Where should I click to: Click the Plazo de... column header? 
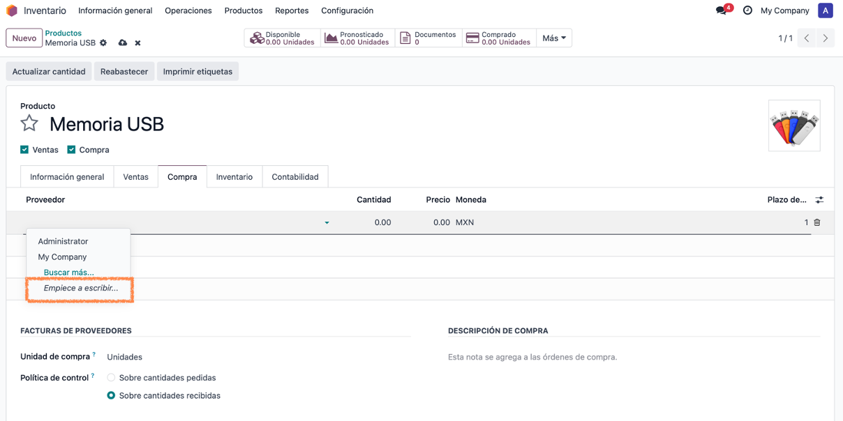coord(787,200)
